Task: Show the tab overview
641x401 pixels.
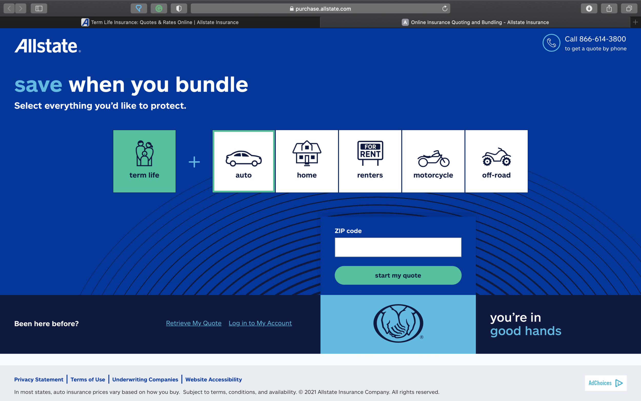Action: pos(629,8)
